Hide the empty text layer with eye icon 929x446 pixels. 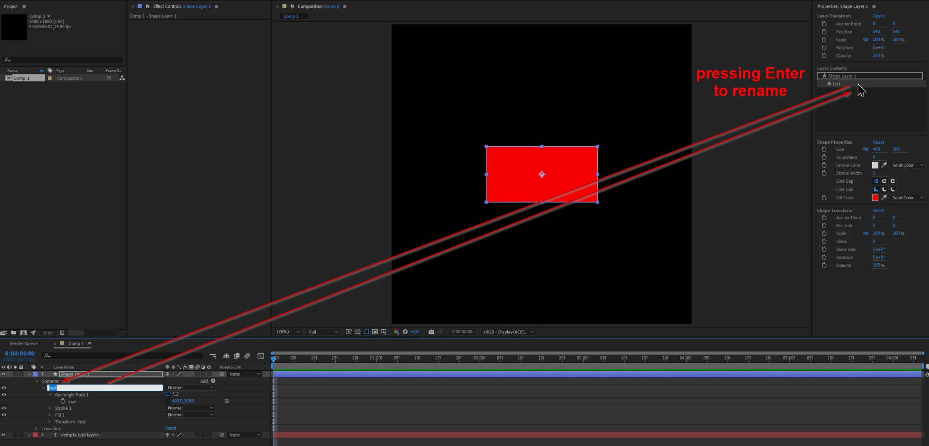tap(4, 435)
